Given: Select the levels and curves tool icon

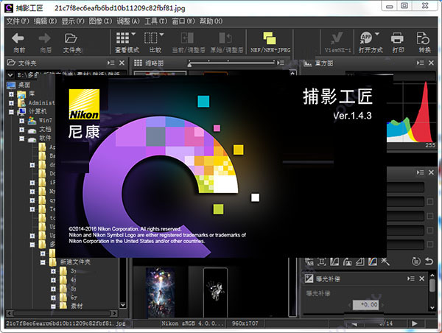Looking at the screenshot, I should pyautogui.click(x=334, y=262).
